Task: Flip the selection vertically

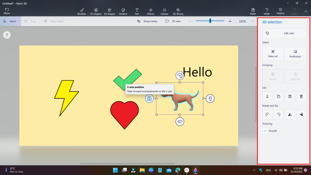Action: [x=301, y=114]
